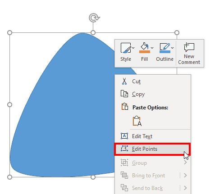
Task: Select Cut from the context menu
Action: click(153, 81)
